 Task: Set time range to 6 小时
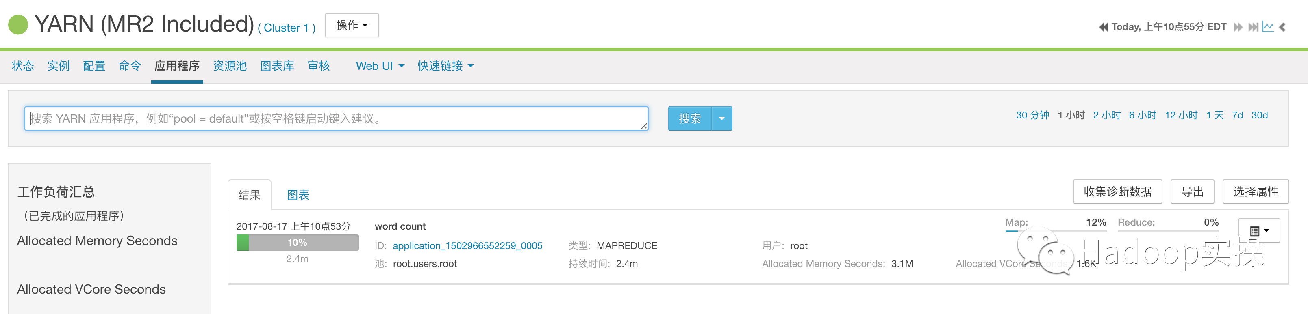pyautogui.click(x=1143, y=115)
